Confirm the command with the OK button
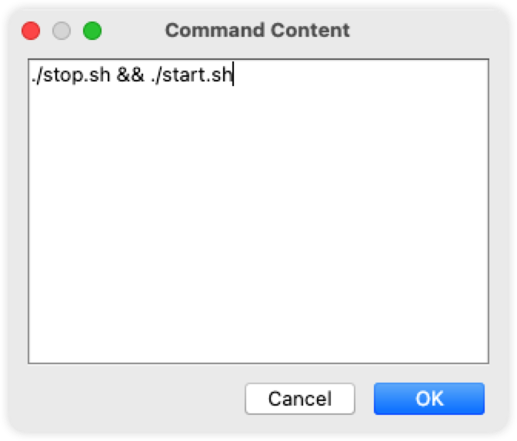The height and width of the screenshot is (441, 517). (429, 399)
